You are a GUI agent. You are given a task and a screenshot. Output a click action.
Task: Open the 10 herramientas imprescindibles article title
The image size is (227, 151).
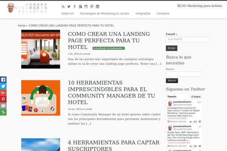pyautogui.click(x=111, y=92)
